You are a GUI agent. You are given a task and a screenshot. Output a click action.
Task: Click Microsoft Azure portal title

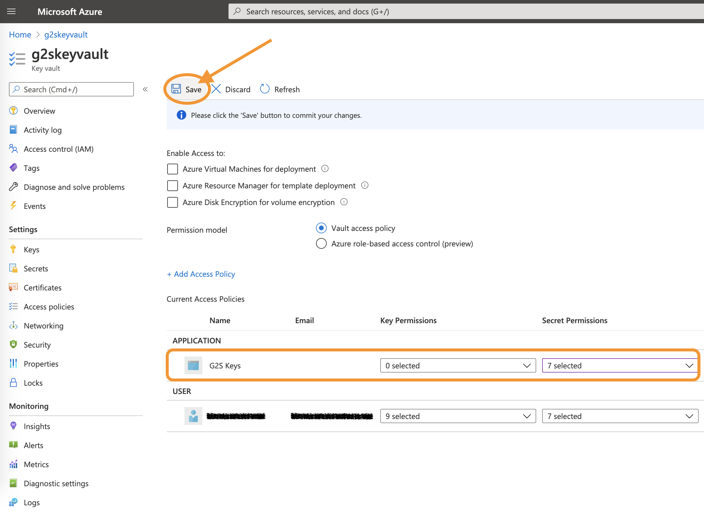(70, 12)
